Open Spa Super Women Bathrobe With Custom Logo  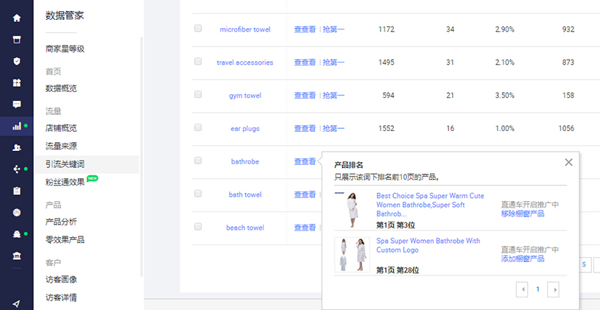pos(428,245)
